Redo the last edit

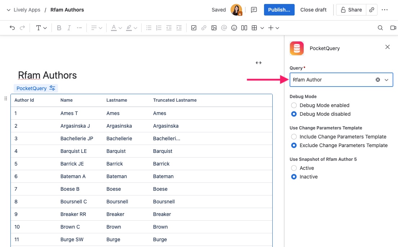coord(22,28)
